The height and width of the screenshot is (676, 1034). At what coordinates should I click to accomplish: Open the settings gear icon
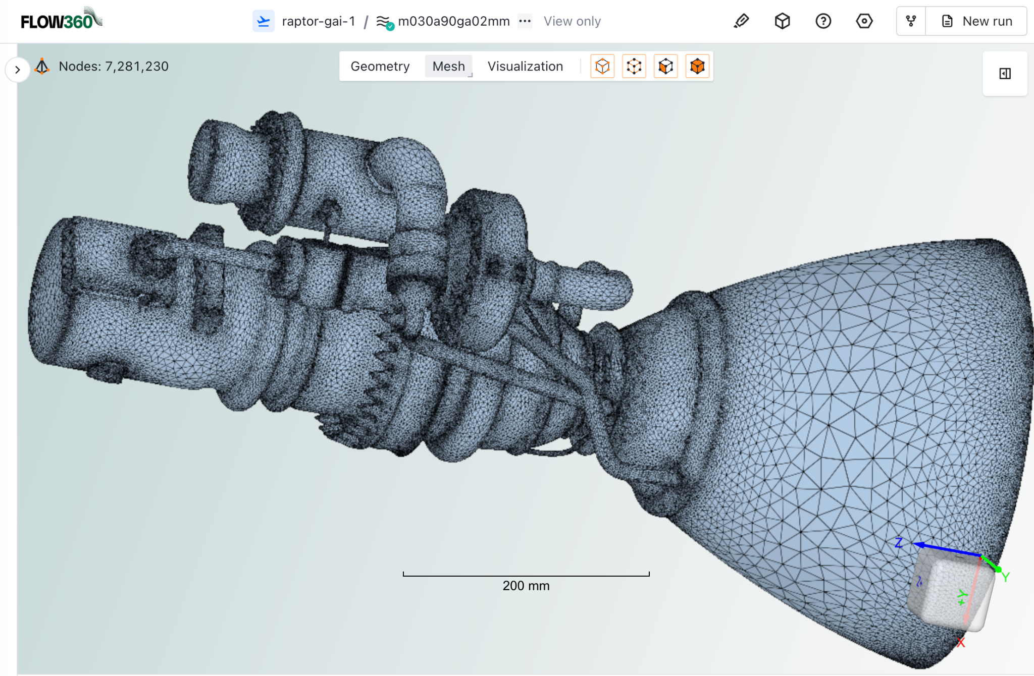[864, 21]
